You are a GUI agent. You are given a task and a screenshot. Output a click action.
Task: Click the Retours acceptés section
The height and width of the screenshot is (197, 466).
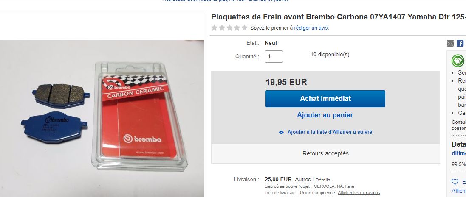click(325, 153)
